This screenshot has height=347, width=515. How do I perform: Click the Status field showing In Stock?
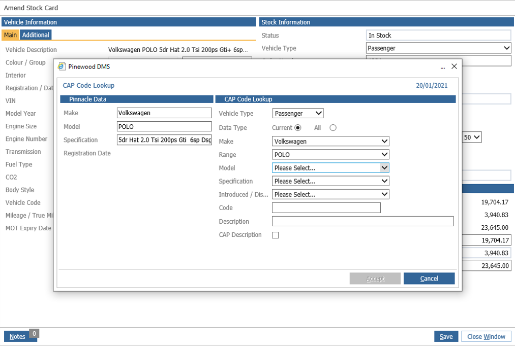coord(438,36)
